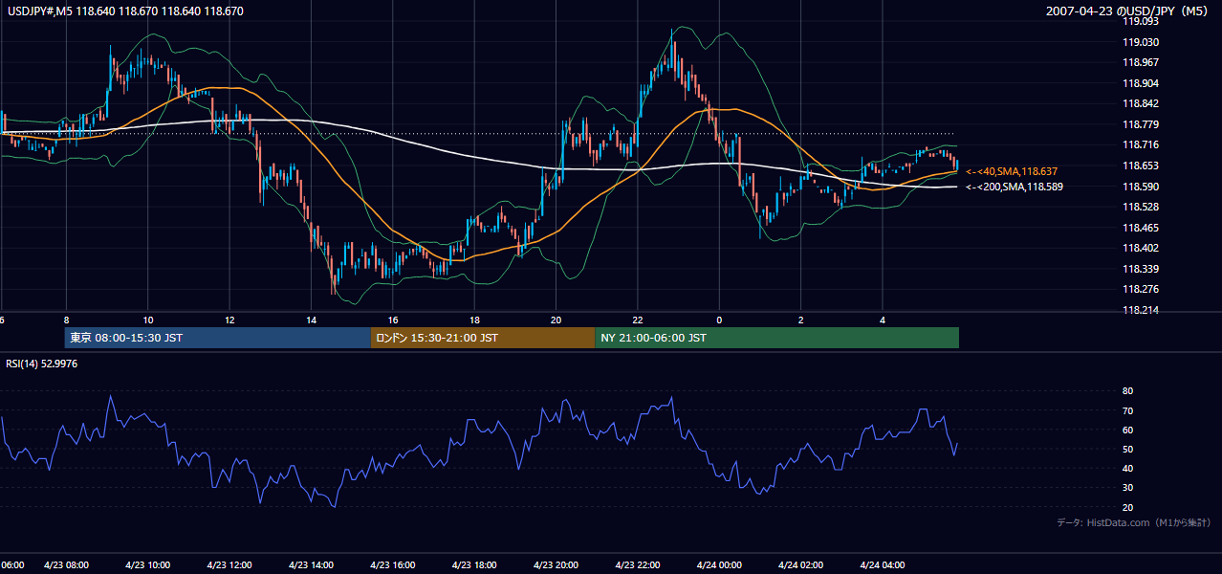
Task: Click hour label 16 under the price chart
Action: coord(393,320)
